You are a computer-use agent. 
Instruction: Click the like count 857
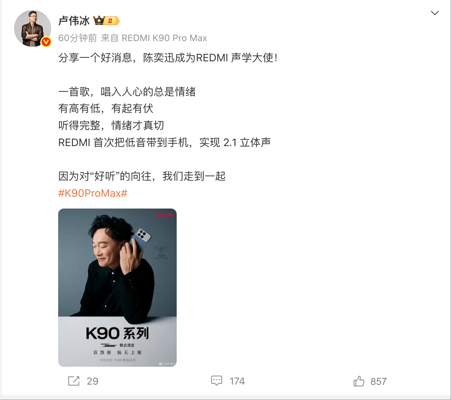(378, 381)
